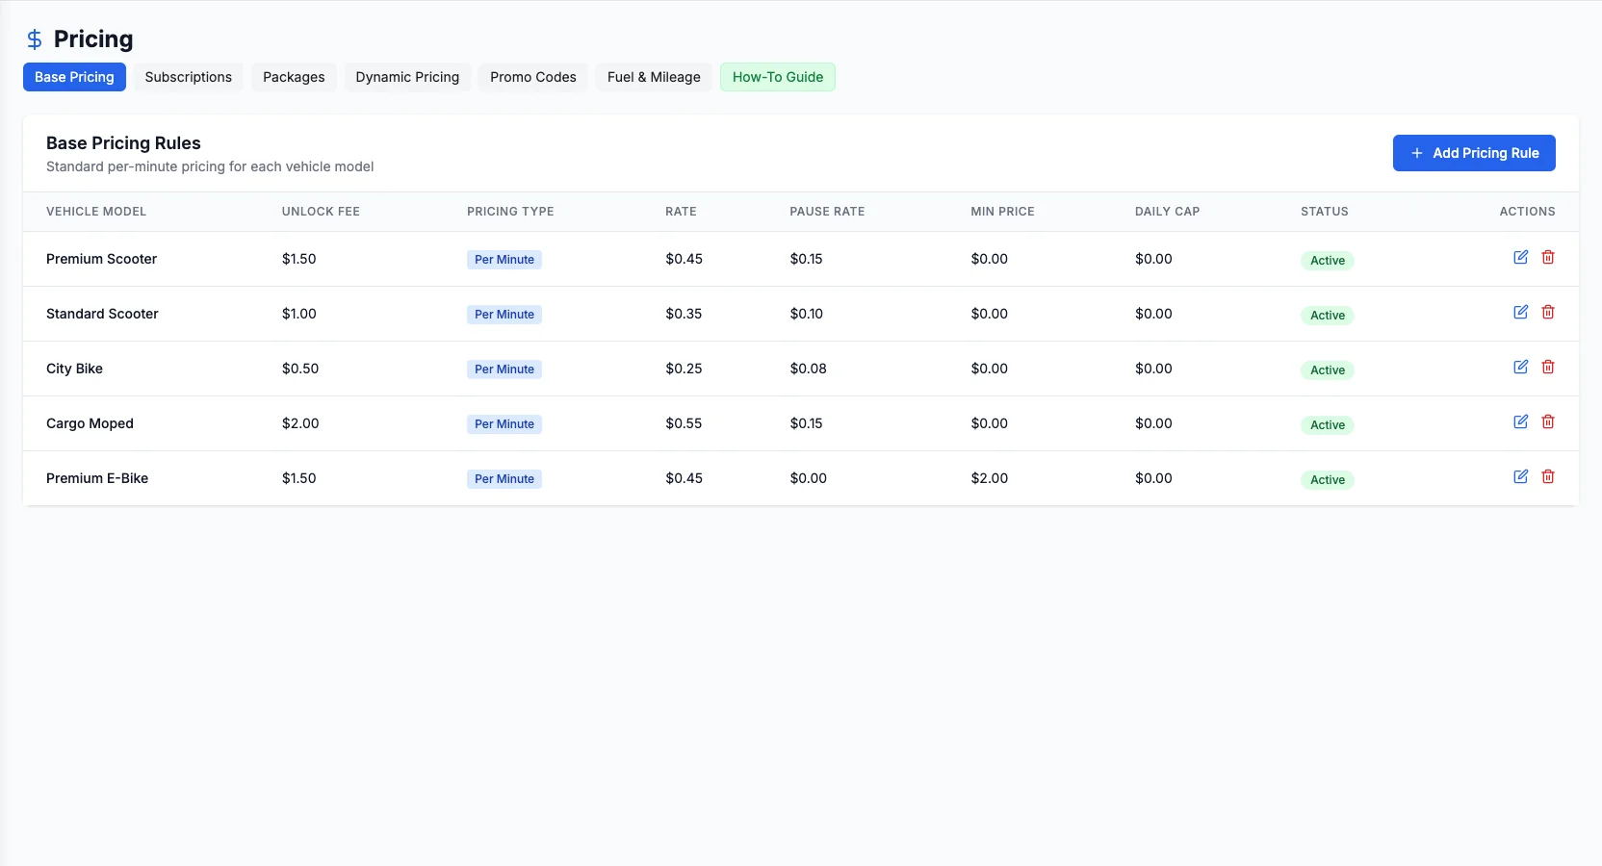The width and height of the screenshot is (1602, 866).
Task: Click the Min Price column header
Action: click(1002, 212)
